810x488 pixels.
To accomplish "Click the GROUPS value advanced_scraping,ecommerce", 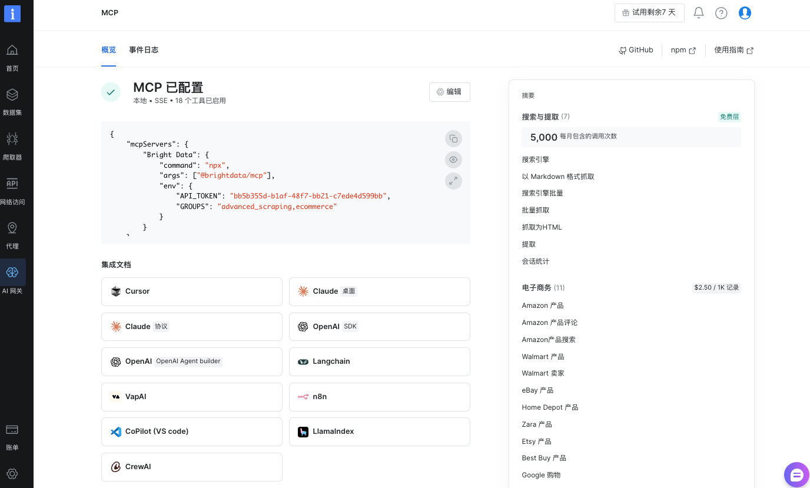I will pyautogui.click(x=277, y=207).
